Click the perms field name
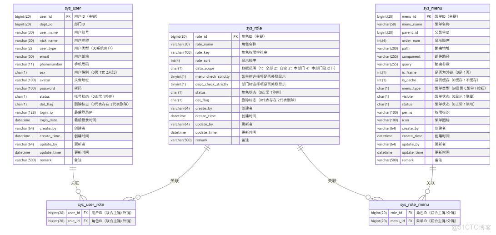 click(407, 112)
